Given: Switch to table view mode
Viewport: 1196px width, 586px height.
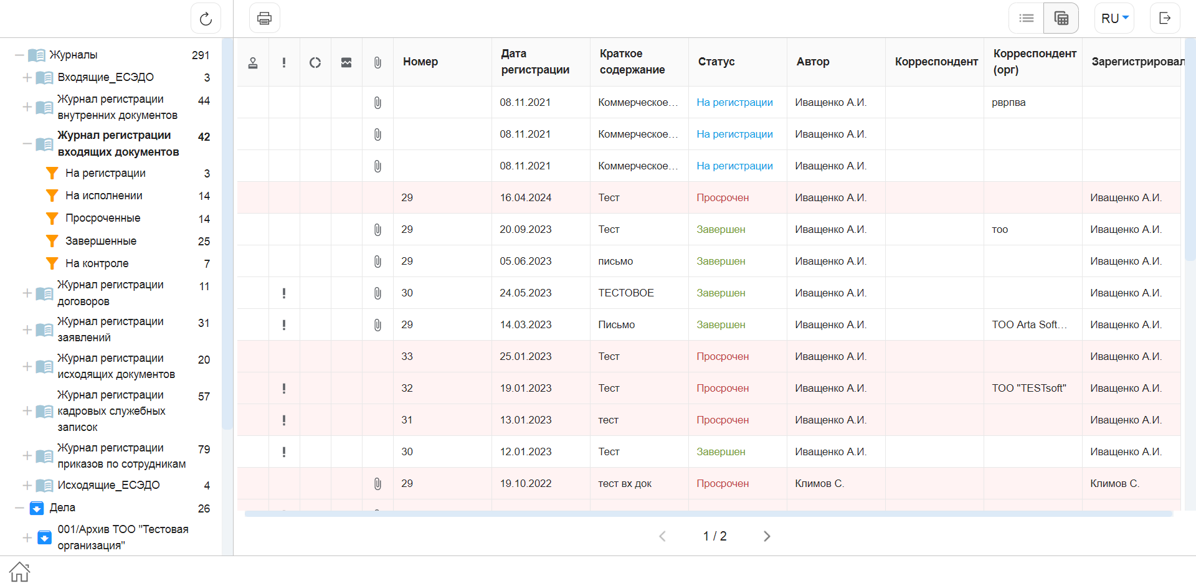Looking at the screenshot, I should tap(1061, 18).
